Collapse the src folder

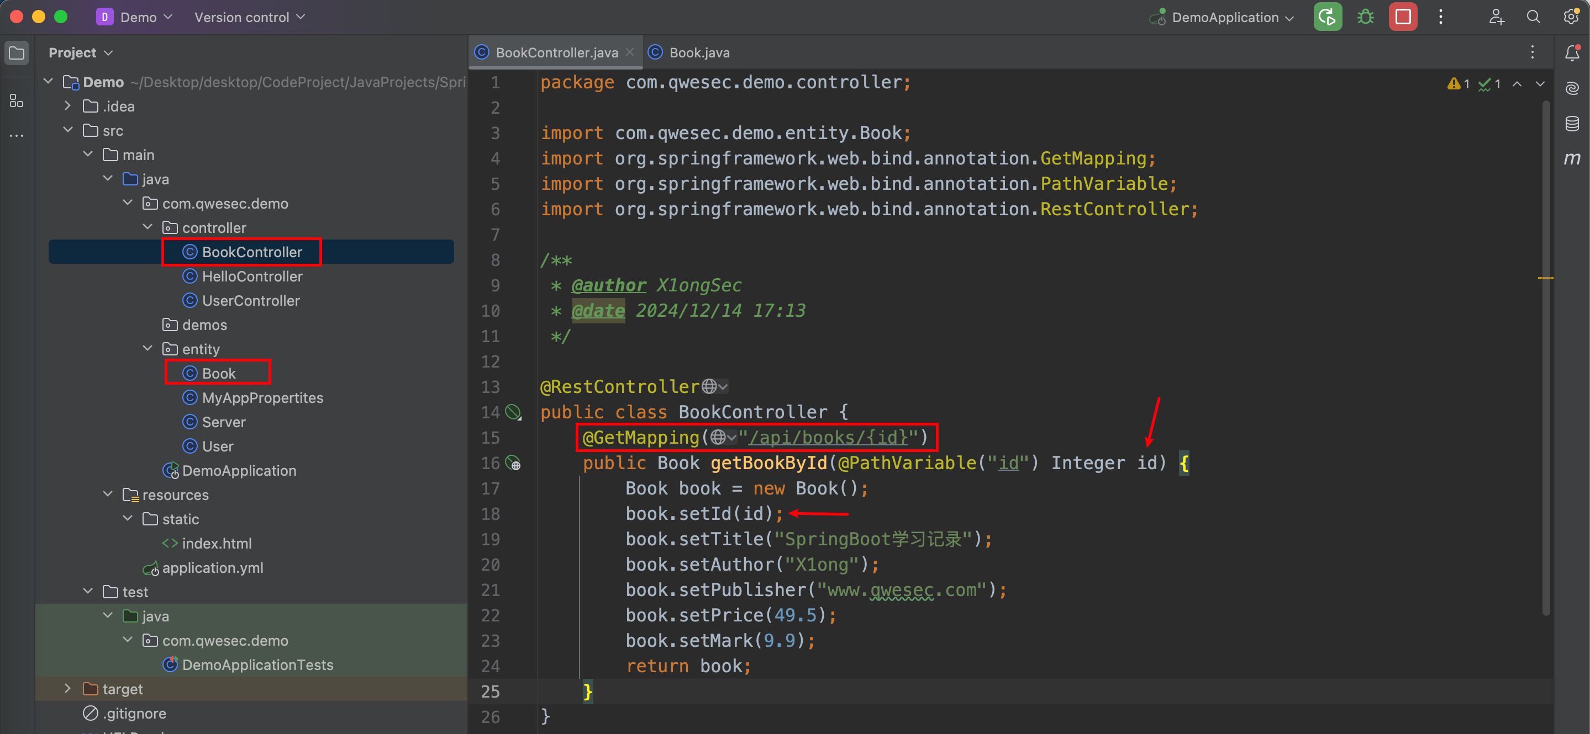pyautogui.click(x=68, y=130)
